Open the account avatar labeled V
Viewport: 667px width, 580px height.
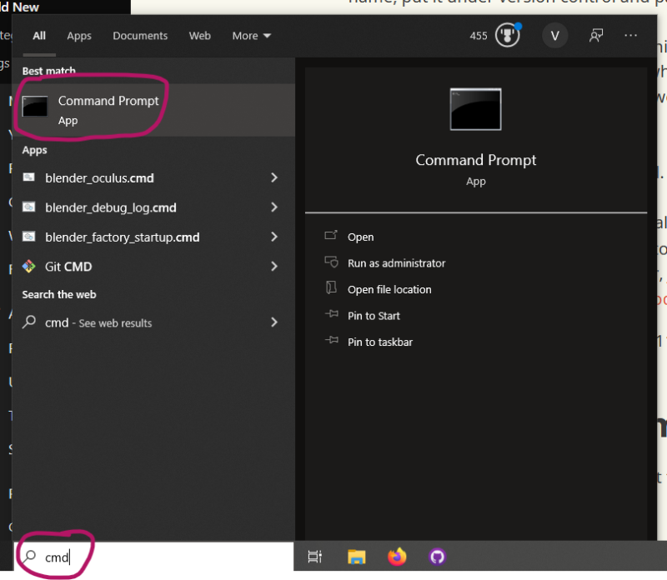point(554,36)
